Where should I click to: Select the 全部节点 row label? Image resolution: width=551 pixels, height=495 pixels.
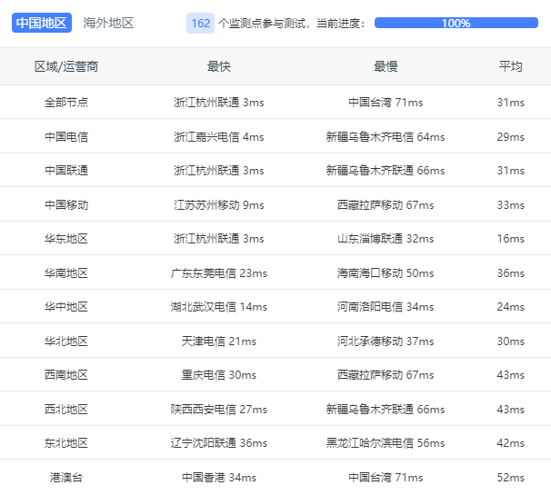(x=66, y=102)
